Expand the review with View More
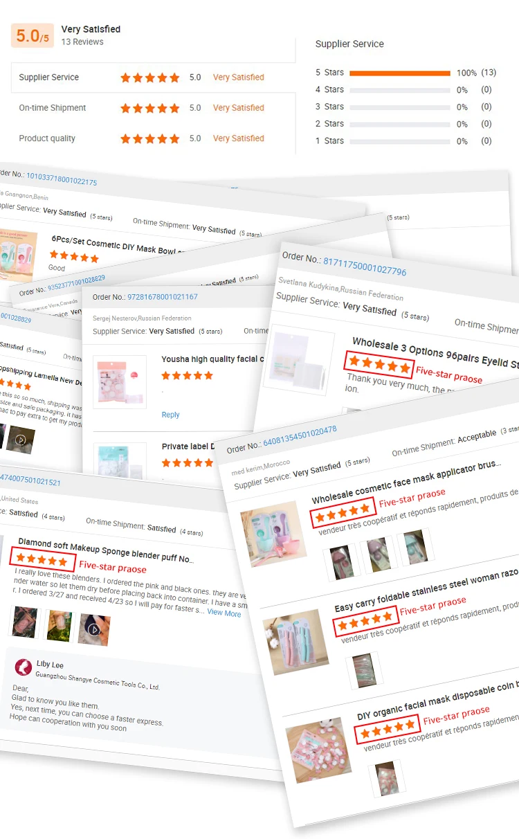 224,613
